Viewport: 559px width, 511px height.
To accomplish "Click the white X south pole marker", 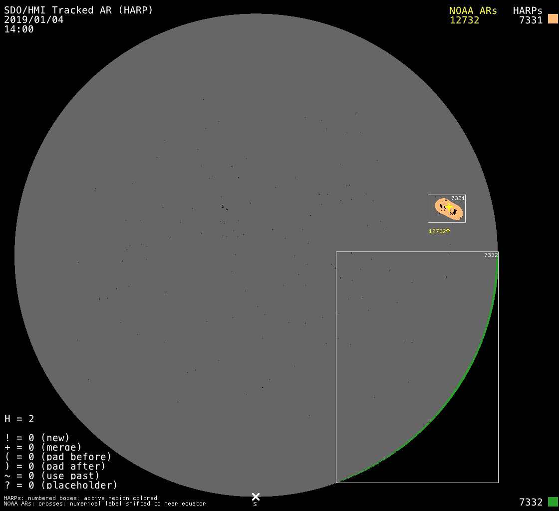I will (256, 497).
